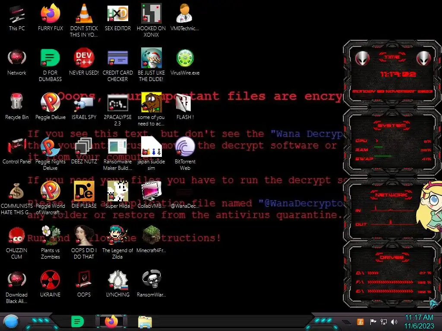Select the Peggle Deluxe shortcut
Image resolution: width=442 pixels, height=331 pixels.
[x=50, y=102]
